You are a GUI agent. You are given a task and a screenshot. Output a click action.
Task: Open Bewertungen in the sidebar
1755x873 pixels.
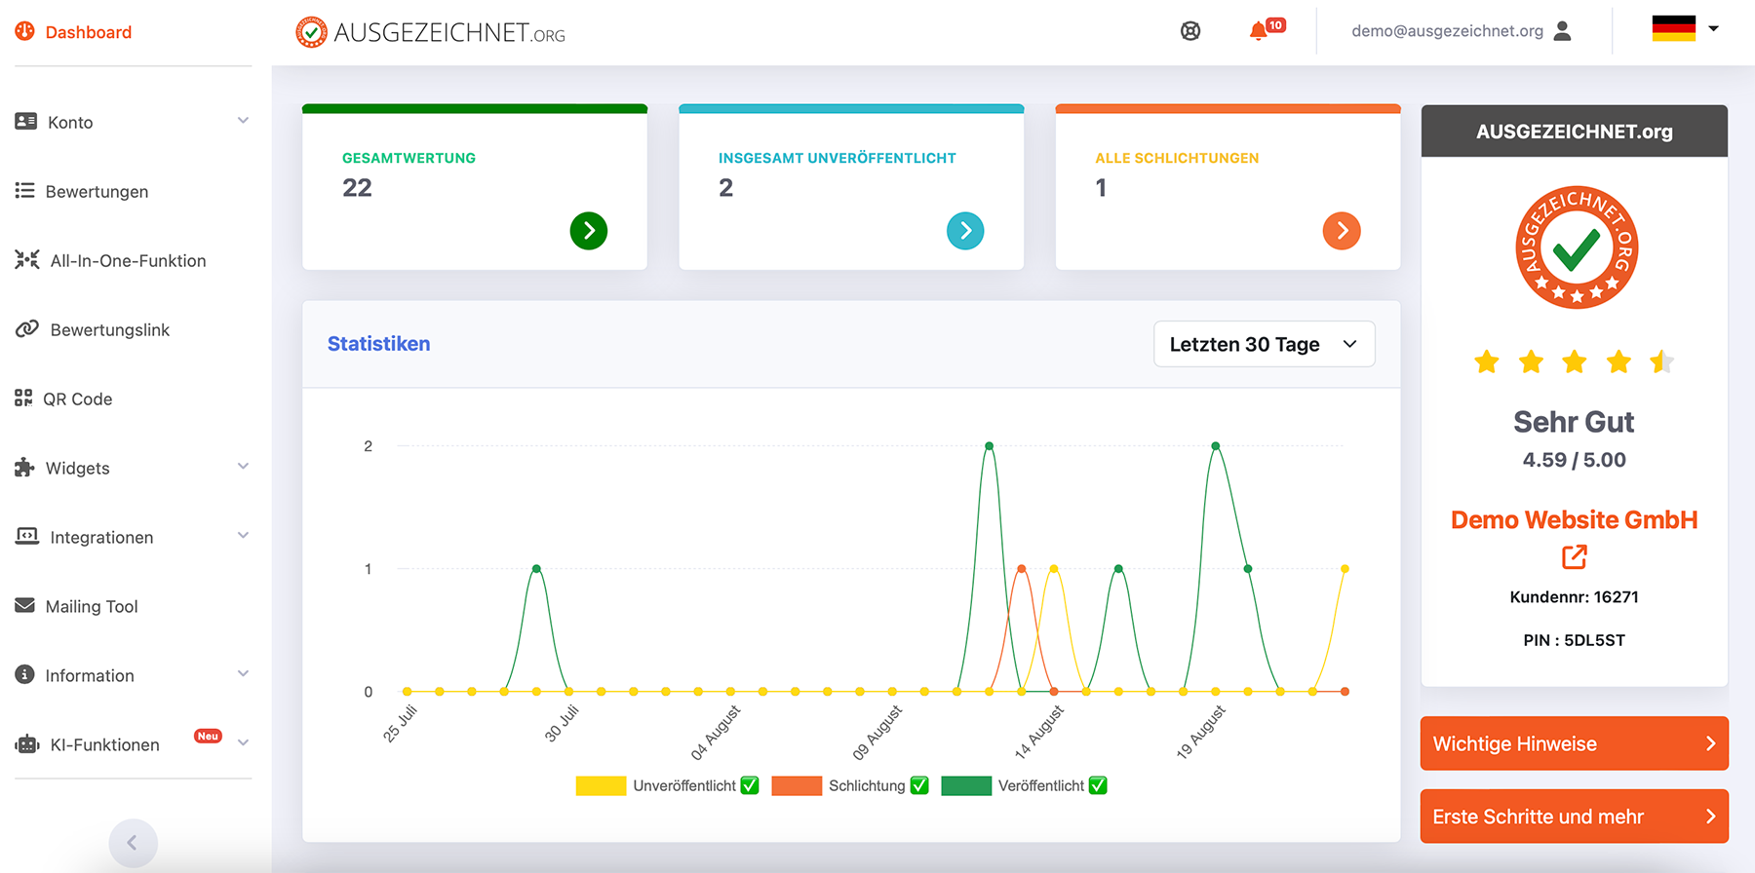click(97, 192)
